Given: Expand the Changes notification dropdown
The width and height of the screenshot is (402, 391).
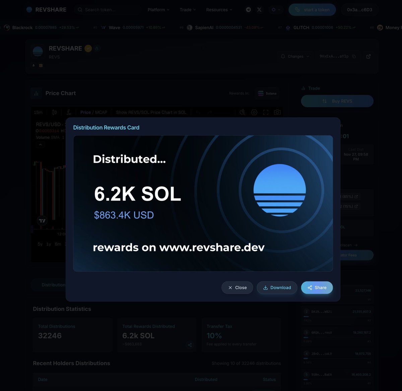Looking at the screenshot, I should click(x=295, y=56).
